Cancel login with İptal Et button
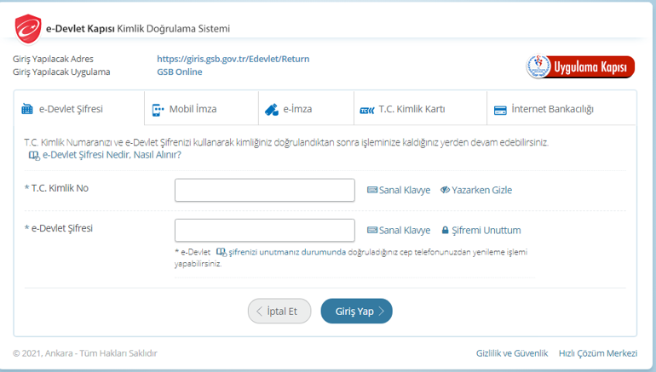 (279, 312)
